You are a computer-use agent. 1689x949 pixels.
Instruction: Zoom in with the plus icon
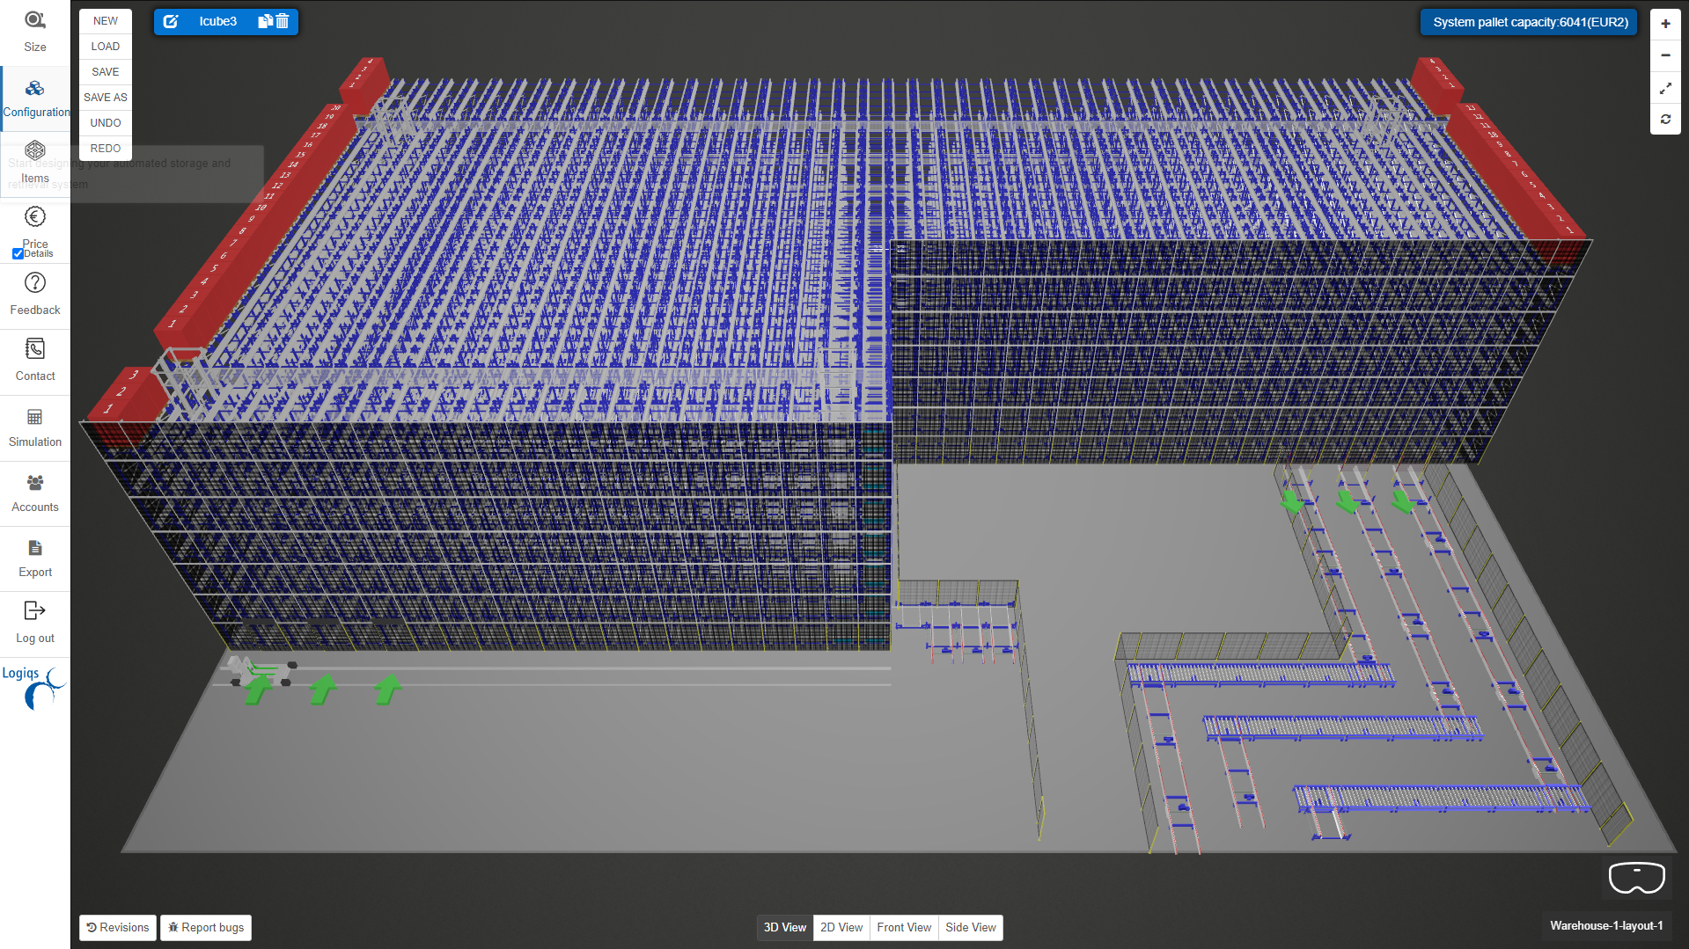1664,23
